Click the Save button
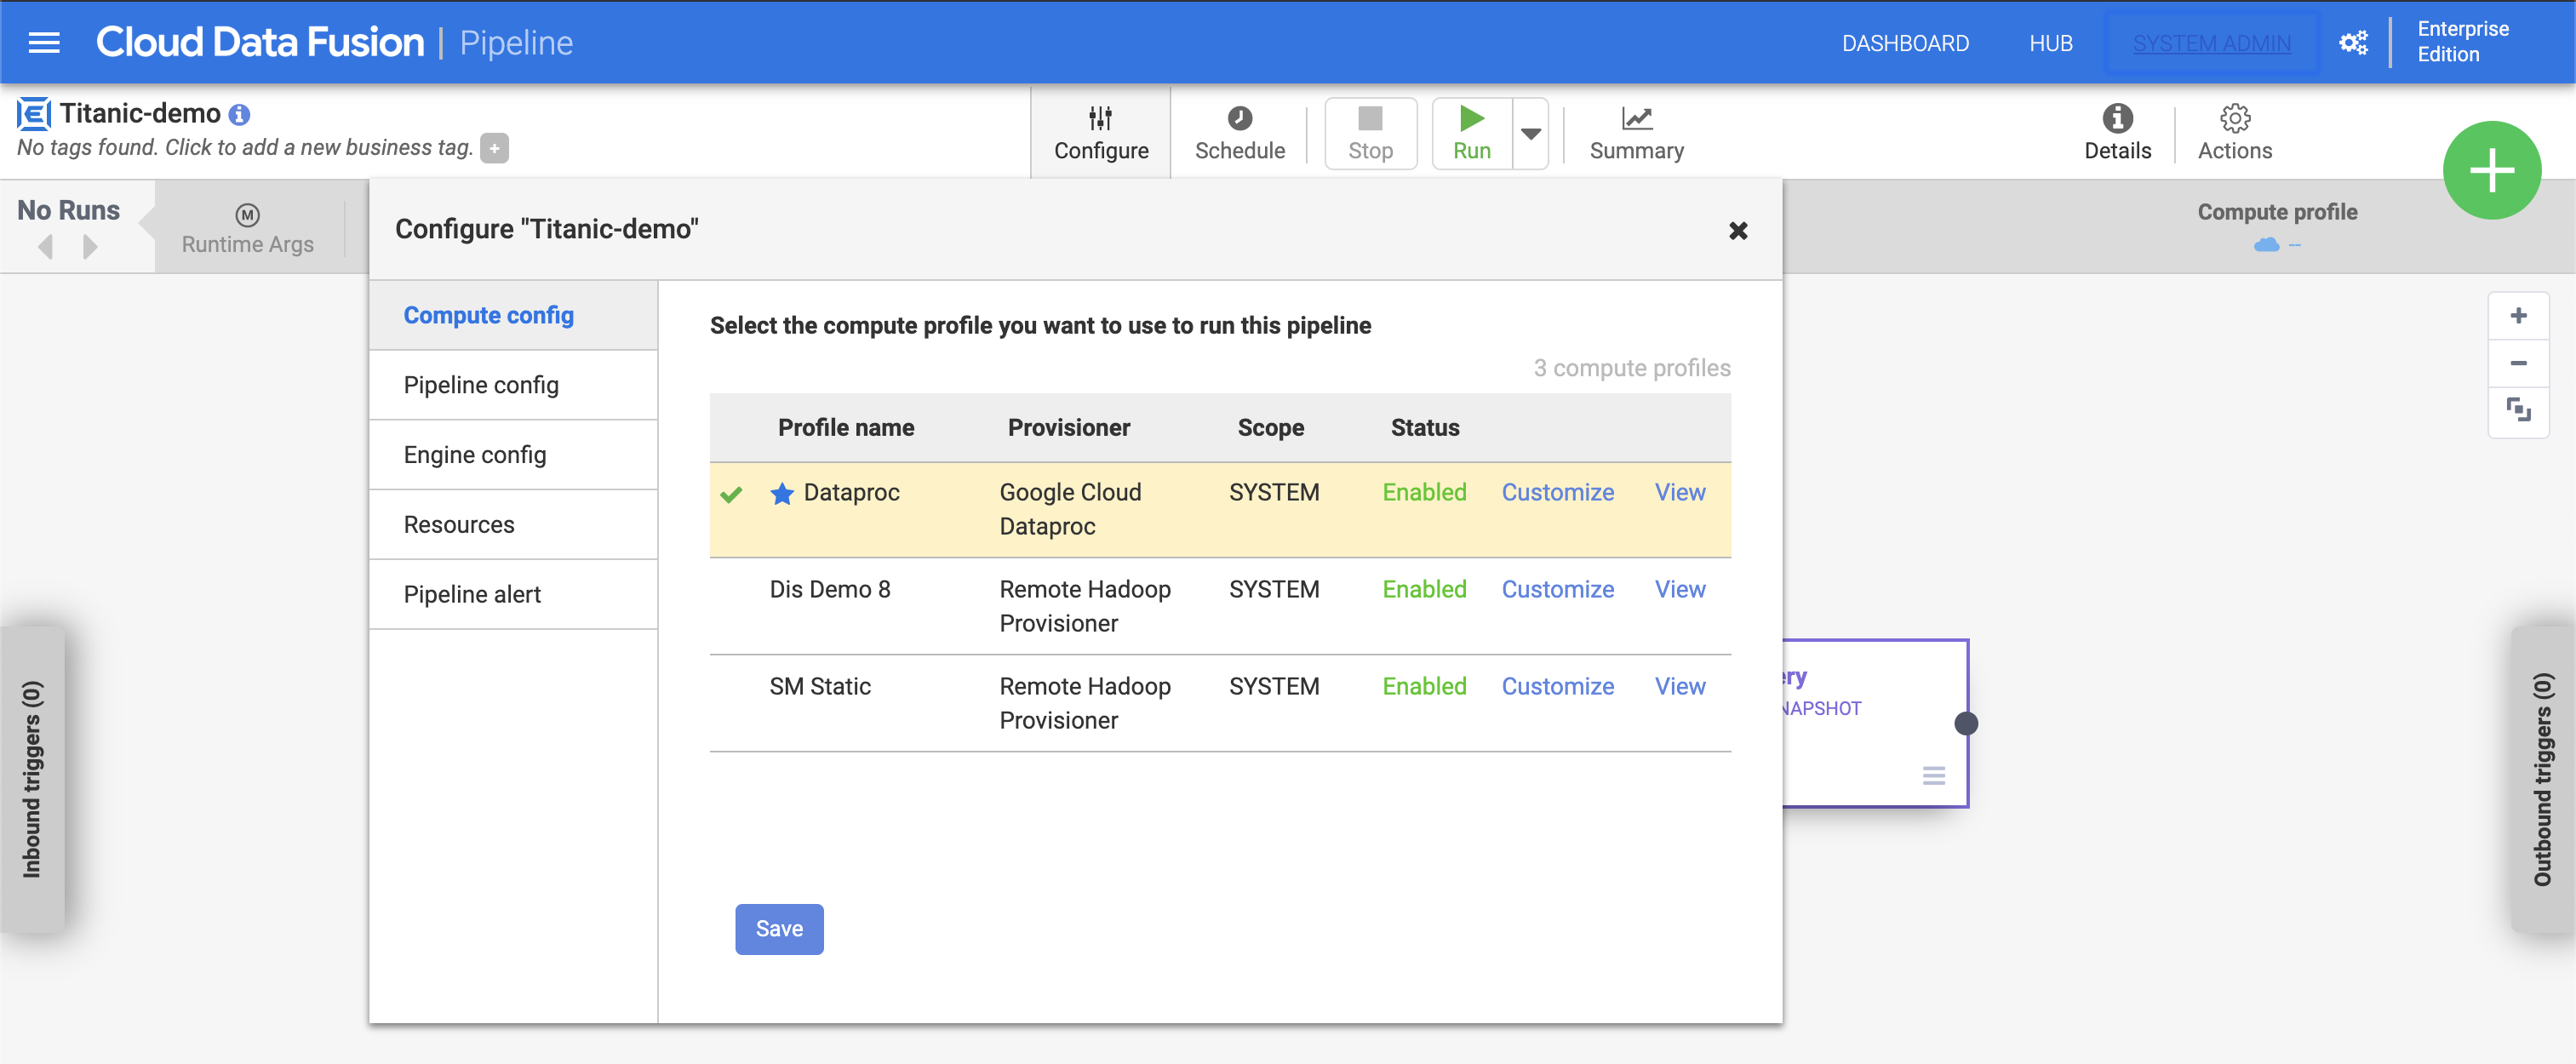The width and height of the screenshot is (2576, 1064). point(779,929)
